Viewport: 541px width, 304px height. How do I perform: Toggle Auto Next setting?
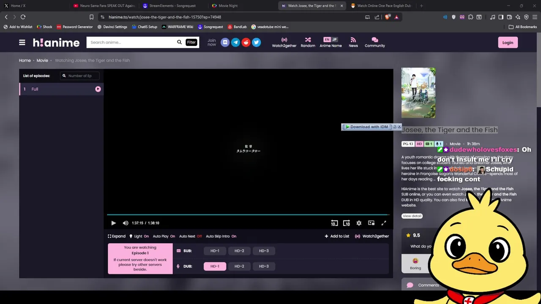(x=190, y=236)
